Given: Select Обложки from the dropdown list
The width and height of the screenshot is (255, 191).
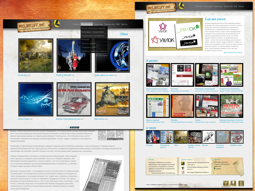Looking at the screenshot, I should click(x=94, y=40).
